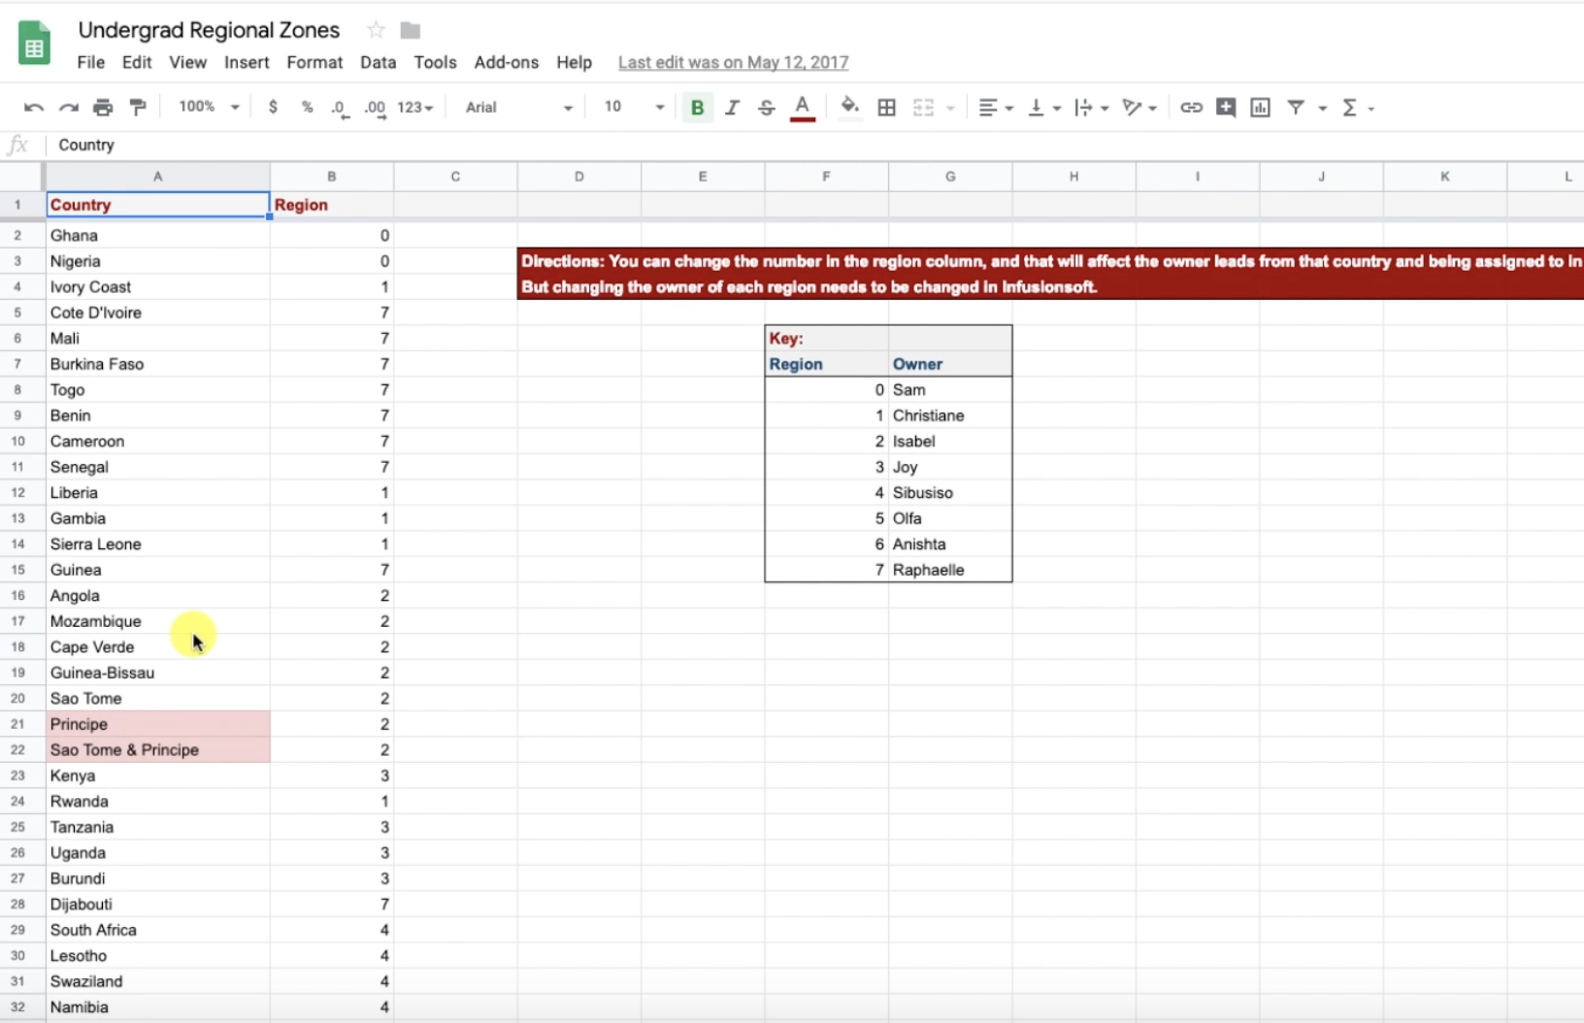Open the Functions sigma dropdown
The image size is (1584, 1023).
pyautogui.click(x=1358, y=108)
